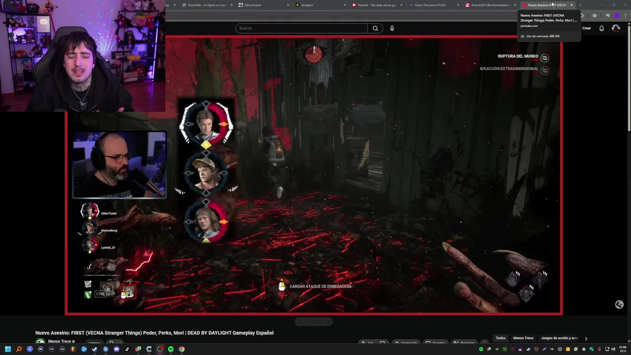Screen dimensions: 631x355
Task: Bookmark this page with the star icon
Action: click(x=595, y=16)
